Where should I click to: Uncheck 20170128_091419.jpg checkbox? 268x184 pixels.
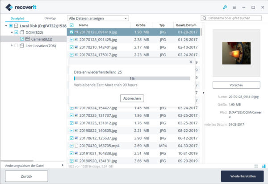coord(71,32)
